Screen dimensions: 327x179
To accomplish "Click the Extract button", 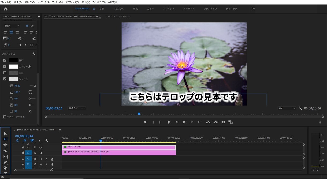I will 215,122.
